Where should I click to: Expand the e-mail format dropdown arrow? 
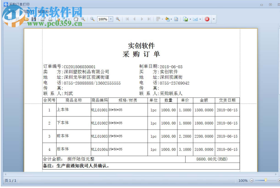(x=200, y=19)
